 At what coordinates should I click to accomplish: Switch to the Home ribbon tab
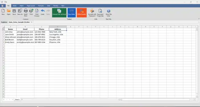pos(14,6)
